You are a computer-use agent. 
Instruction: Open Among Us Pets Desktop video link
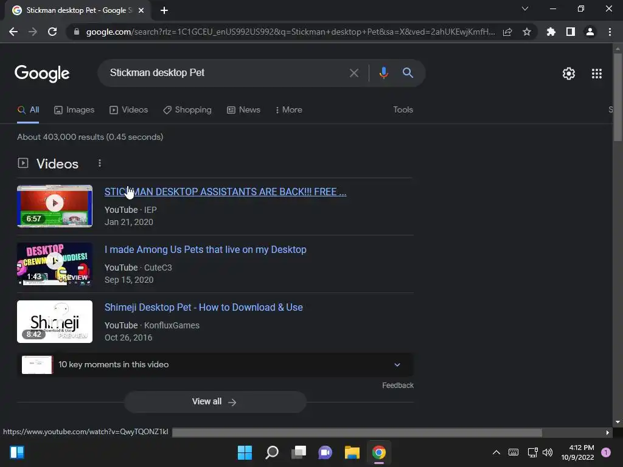(x=206, y=249)
